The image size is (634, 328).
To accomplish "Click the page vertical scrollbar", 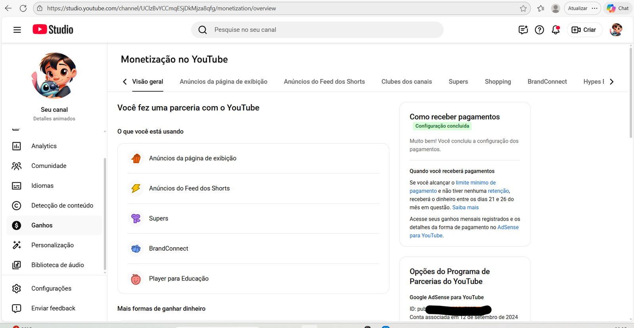I will click(631, 93).
